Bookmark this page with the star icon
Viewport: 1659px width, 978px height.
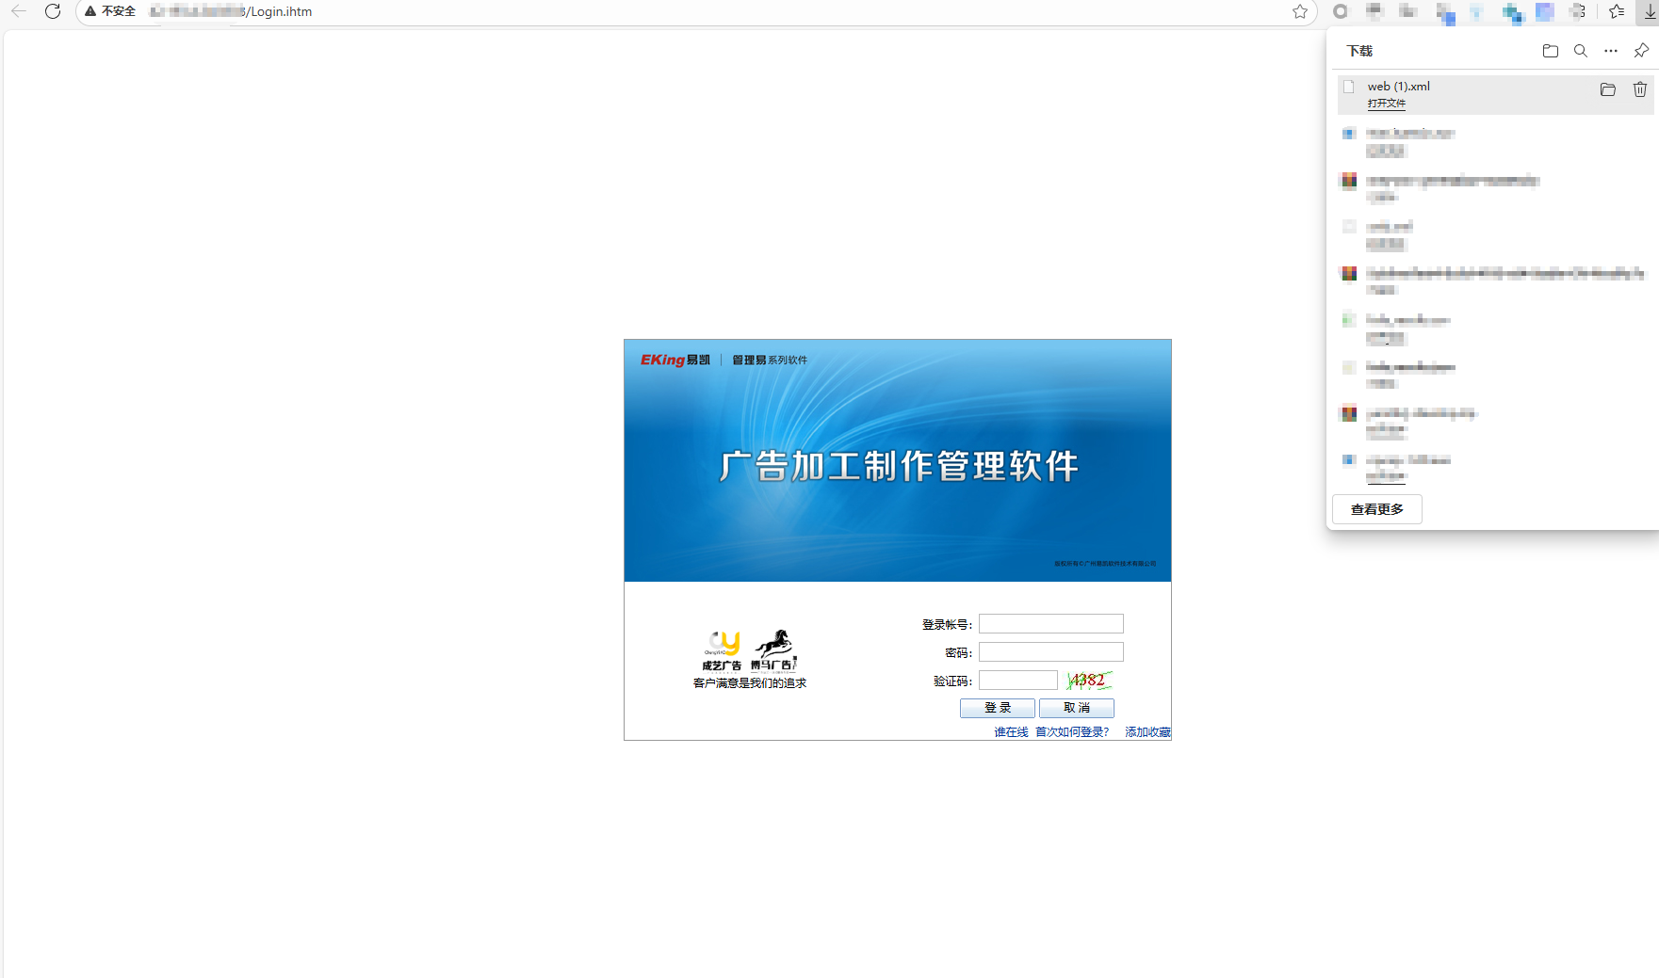point(1299,11)
